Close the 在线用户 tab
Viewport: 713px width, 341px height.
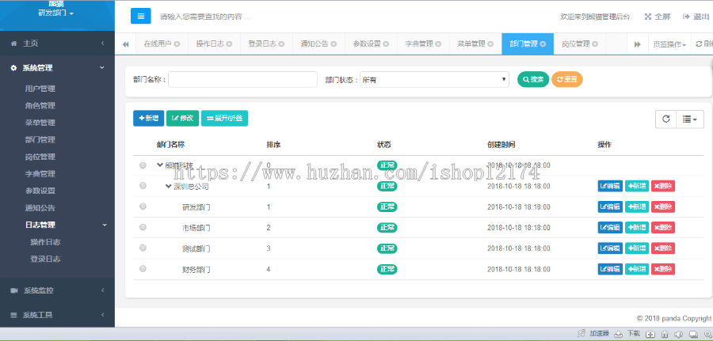(177, 44)
